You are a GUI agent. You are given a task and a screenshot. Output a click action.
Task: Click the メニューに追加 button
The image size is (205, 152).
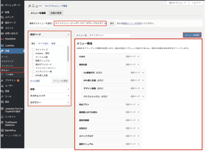coord(61,81)
